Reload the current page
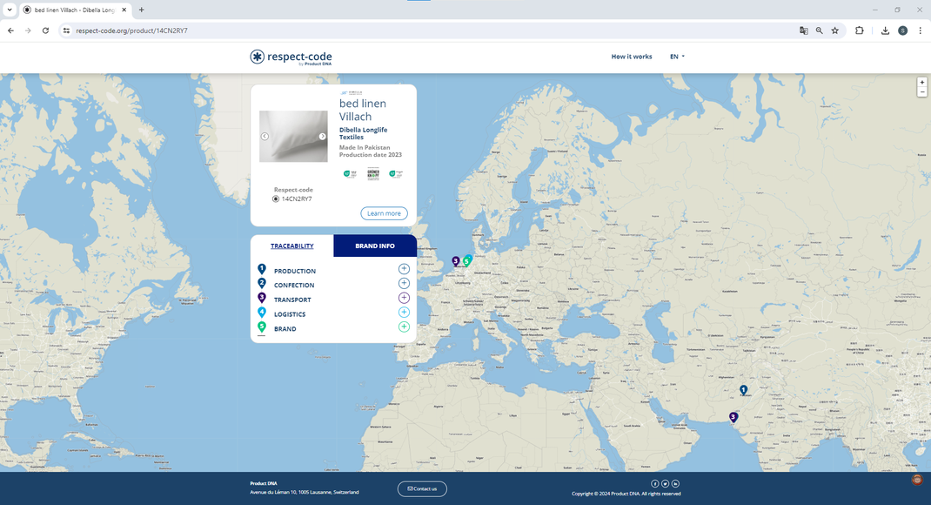The height and width of the screenshot is (505, 931). point(45,30)
